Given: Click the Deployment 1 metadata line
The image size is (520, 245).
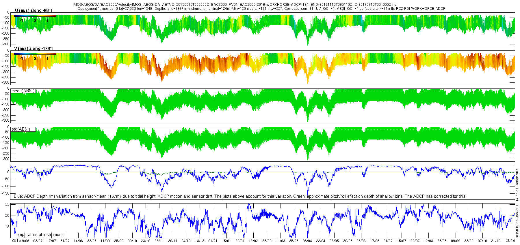Looking at the screenshot, I should coord(261,9).
